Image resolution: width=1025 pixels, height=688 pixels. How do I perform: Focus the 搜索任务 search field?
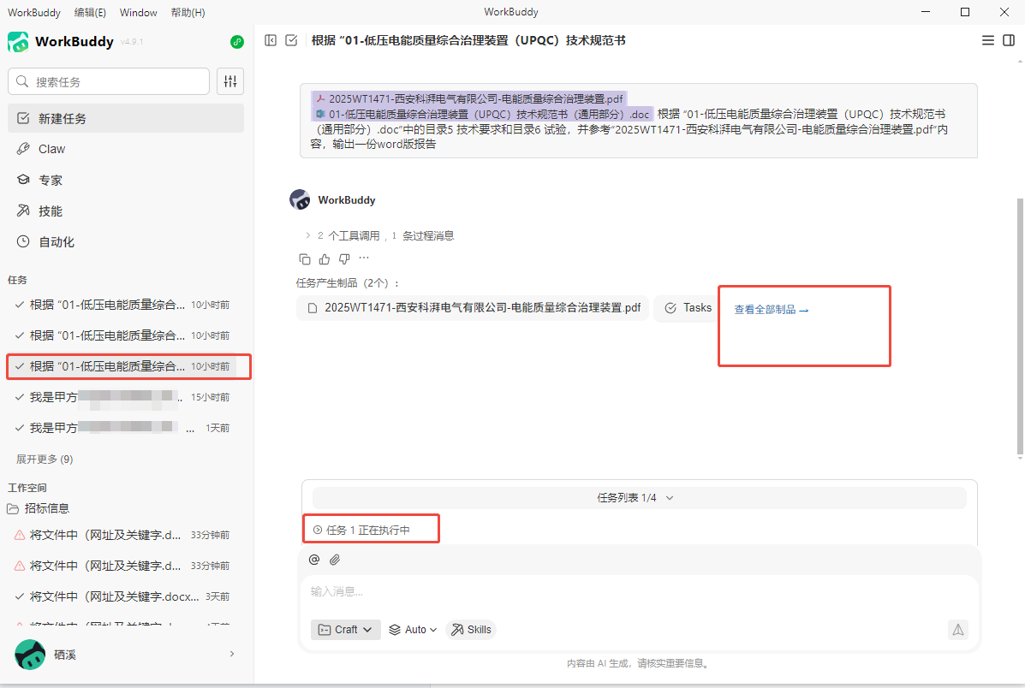pos(109,81)
